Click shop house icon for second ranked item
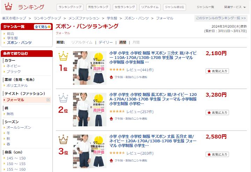This screenshot has width=251, height=172. tap(111, 119)
